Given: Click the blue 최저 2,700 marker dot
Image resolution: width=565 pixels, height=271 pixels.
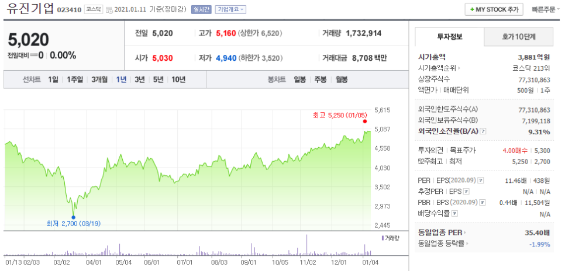Looking at the screenshot, I should (x=74, y=217).
